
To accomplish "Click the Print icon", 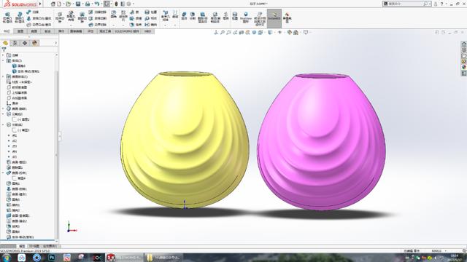I will coord(88,4).
